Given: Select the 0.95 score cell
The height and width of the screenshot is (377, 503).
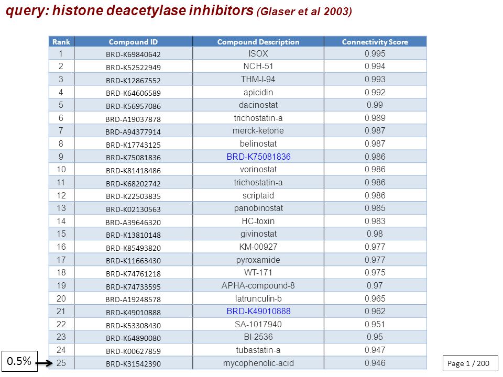Looking at the screenshot, I should click(x=375, y=337).
